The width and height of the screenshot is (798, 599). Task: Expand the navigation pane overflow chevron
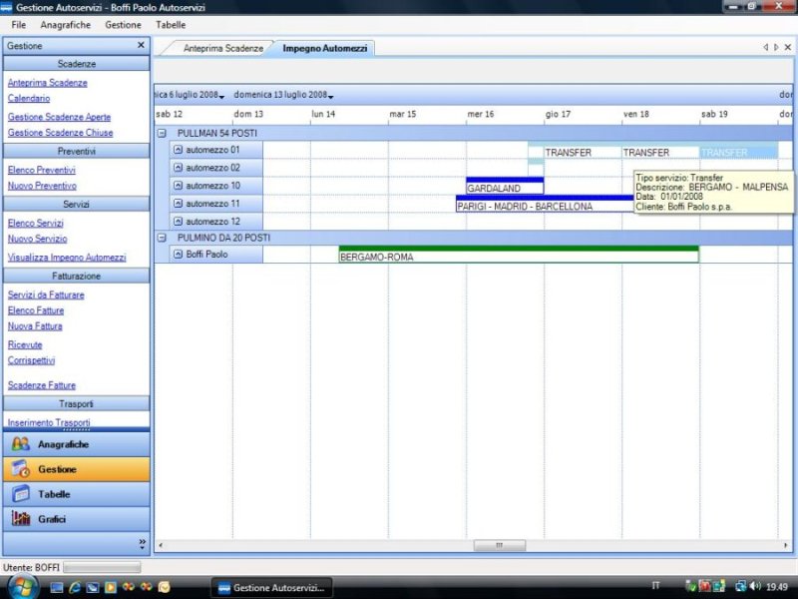click(x=142, y=544)
